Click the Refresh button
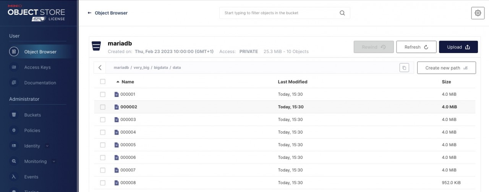This screenshot has width=489, height=192. [x=416, y=47]
